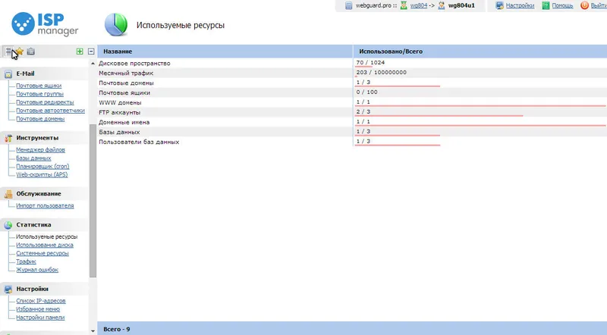Expand all menu sections with plus button
This screenshot has width=607, height=335.
tap(80, 51)
